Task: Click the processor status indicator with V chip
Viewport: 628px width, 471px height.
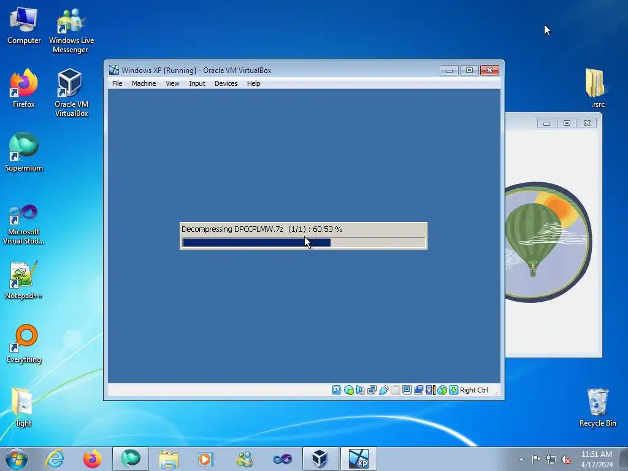Action: [430, 389]
